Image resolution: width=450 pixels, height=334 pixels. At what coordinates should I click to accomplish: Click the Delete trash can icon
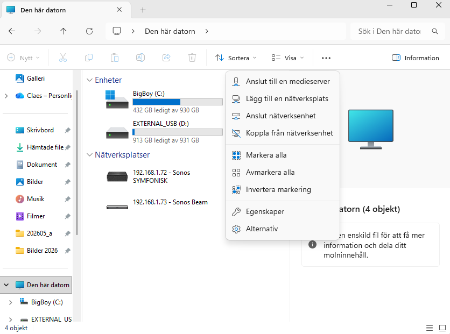click(192, 58)
